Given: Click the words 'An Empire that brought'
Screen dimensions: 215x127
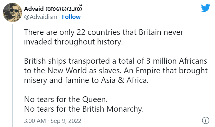Looking at the screenshot, I should (166, 71).
